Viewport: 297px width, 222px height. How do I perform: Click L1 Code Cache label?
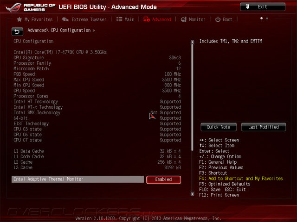(29, 156)
